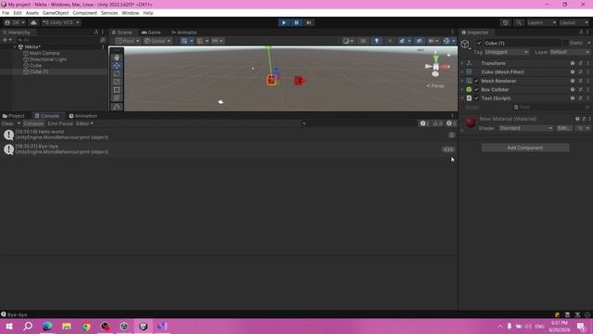Select the Rect tool in Scene
593x334 pixels.
point(117,90)
